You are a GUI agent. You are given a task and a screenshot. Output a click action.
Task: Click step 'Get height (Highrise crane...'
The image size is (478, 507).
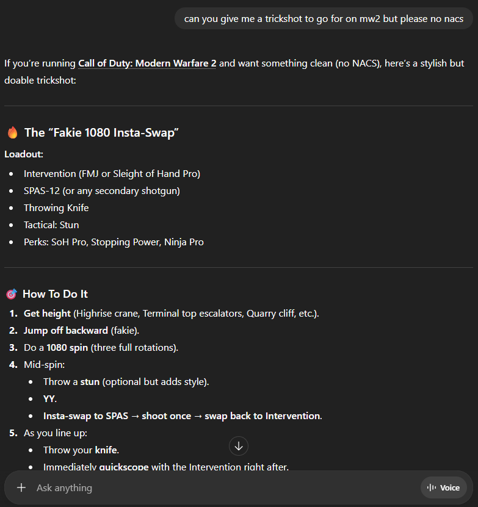(x=172, y=314)
